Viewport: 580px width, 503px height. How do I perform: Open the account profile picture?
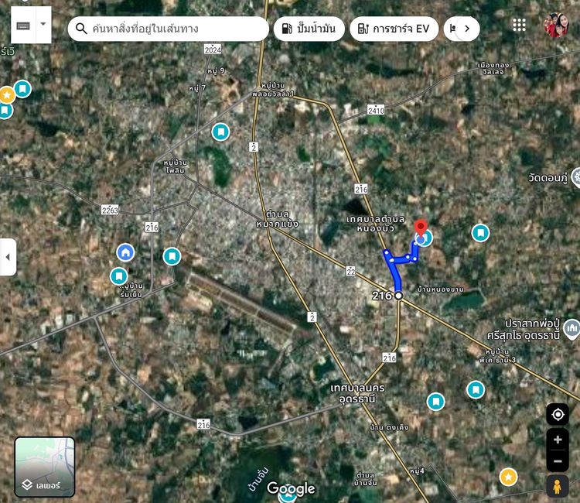point(556,26)
